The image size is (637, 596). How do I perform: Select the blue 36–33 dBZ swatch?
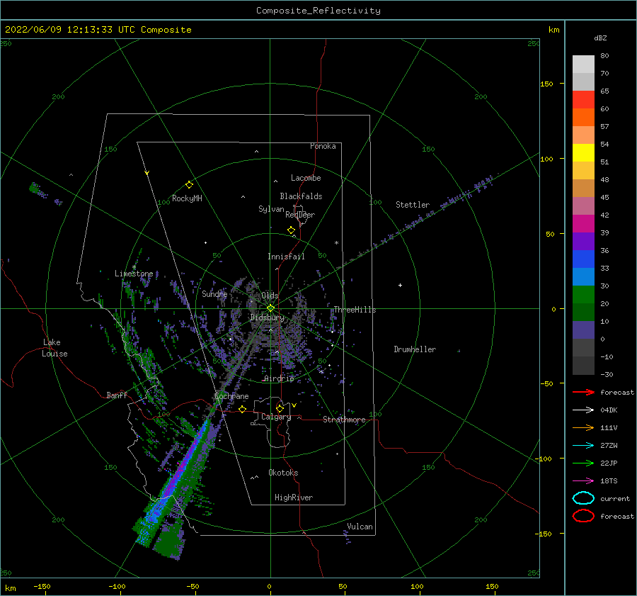click(583, 259)
